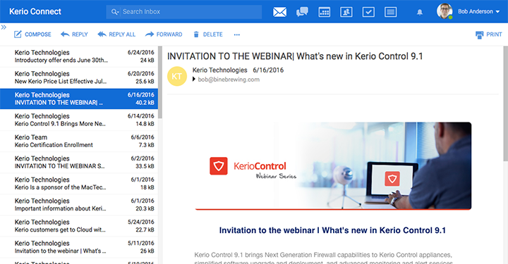
Task: Open the more actions ellipsis menu
Action: click(237, 34)
